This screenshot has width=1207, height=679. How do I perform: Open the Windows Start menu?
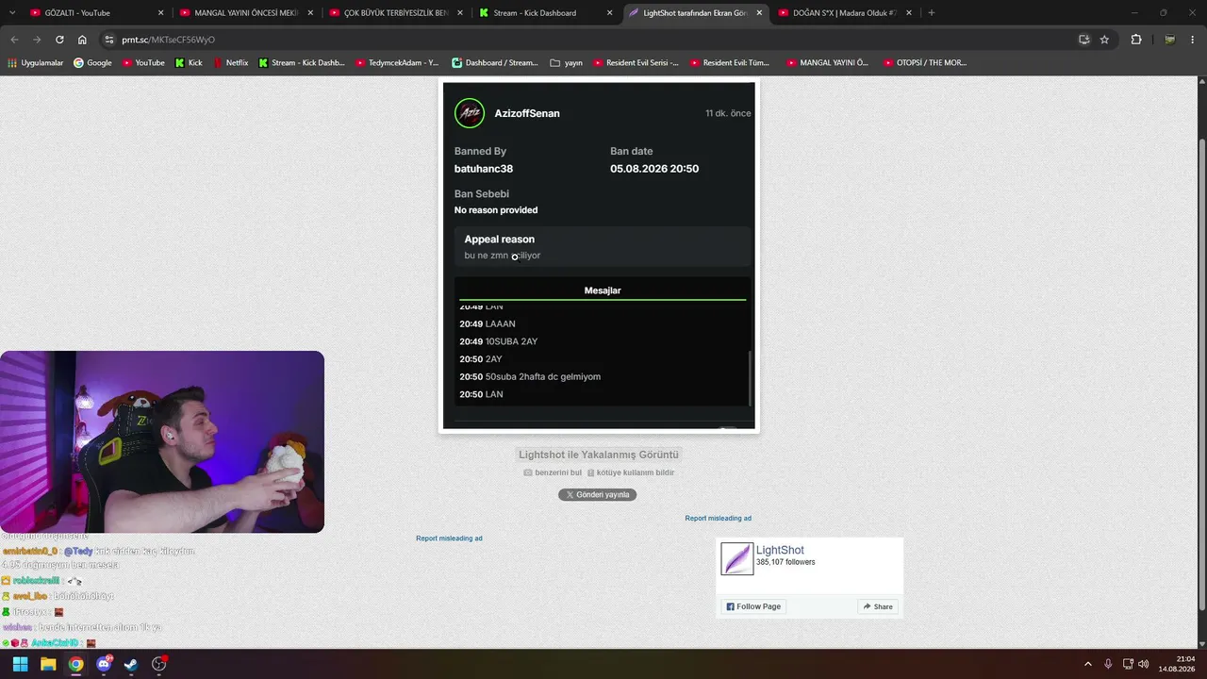tap(20, 664)
